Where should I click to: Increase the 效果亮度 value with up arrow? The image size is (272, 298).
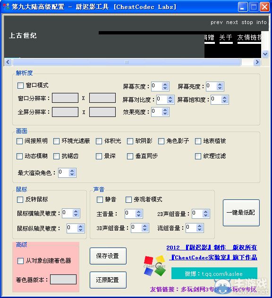tap(165, 110)
